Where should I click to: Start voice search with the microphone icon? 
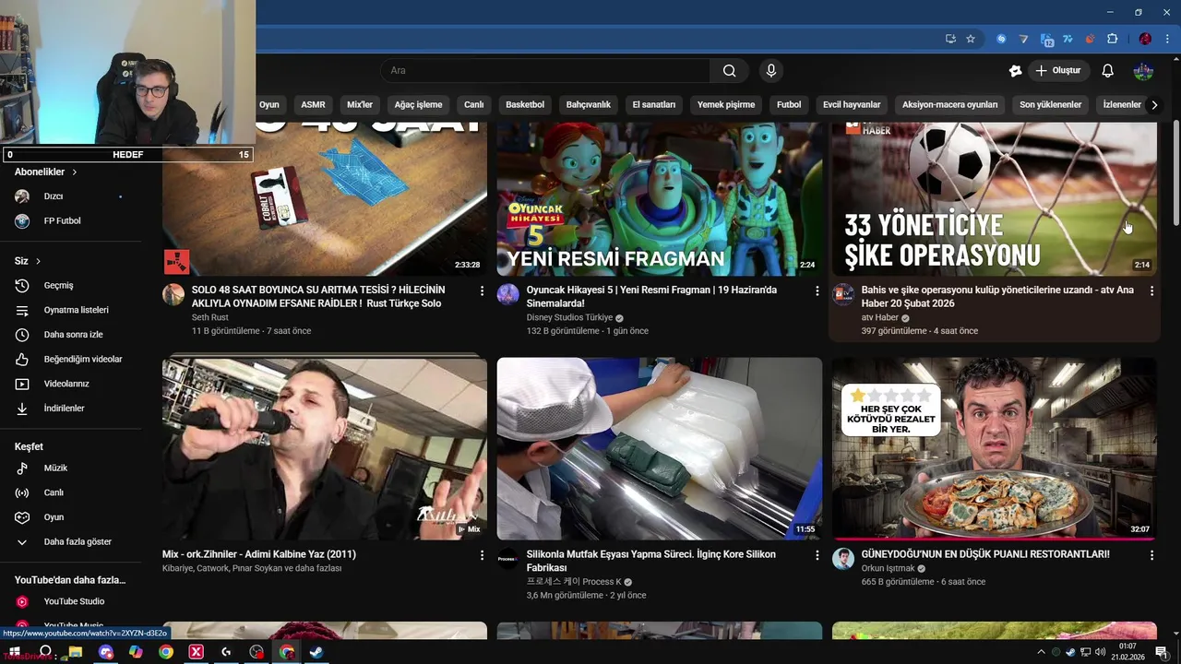(771, 71)
